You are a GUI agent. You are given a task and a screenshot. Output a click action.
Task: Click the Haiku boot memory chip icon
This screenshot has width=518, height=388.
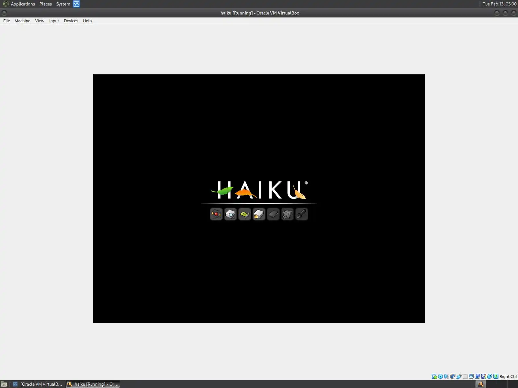pyautogui.click(x=273, y=214)
